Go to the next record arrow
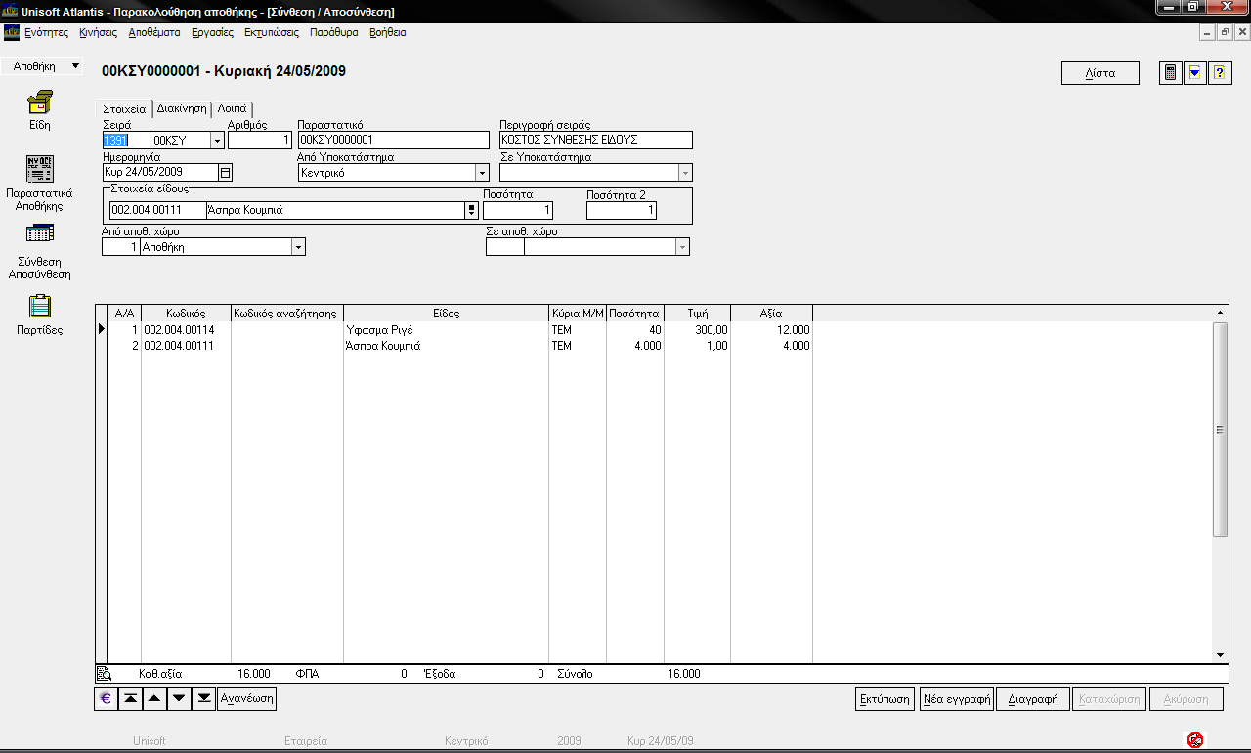Screen dimensions: 1251x753 pyautogui.click(x=179, y=699)
